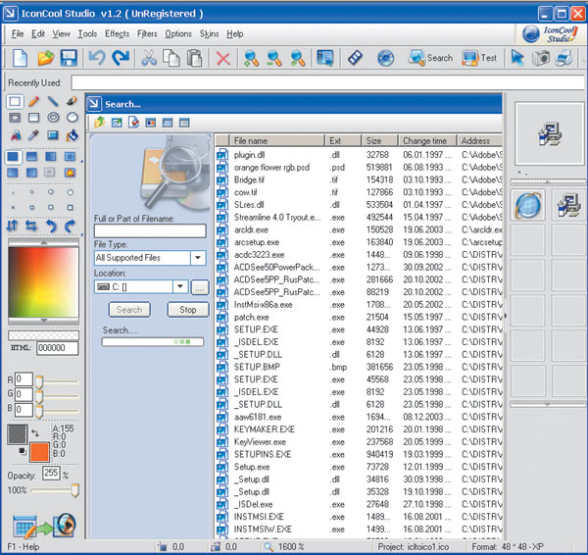Screen dimensions: 588x555
Task: Click the Internet Explorer icon thumbnail
Action: point(528,205)
